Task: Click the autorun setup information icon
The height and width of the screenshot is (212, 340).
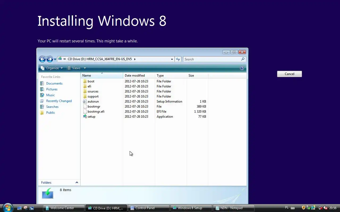Action: click(x=85, y=101)
